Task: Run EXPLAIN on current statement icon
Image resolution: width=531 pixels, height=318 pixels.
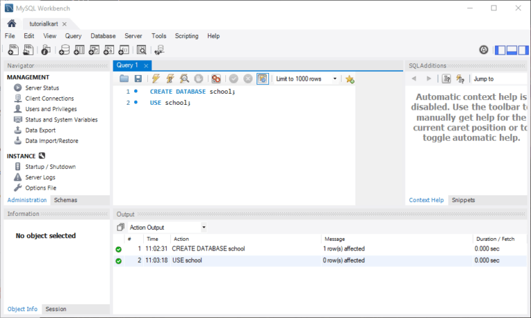Action: [184, 79]
